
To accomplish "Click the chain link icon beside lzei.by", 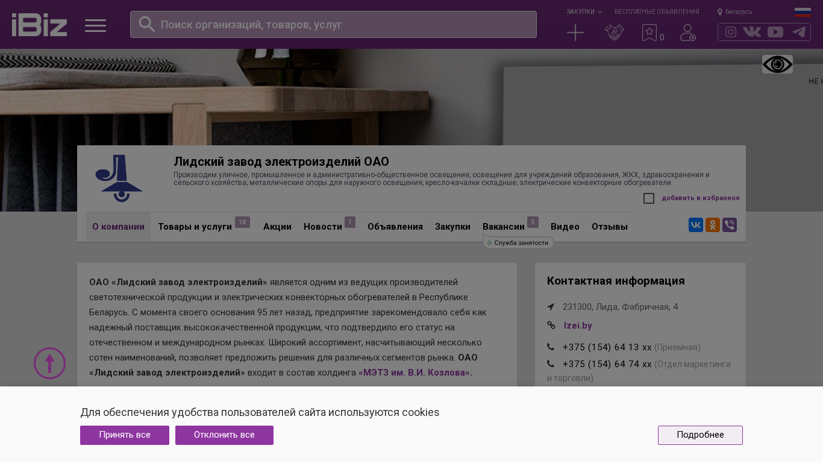I will [551, 326].
